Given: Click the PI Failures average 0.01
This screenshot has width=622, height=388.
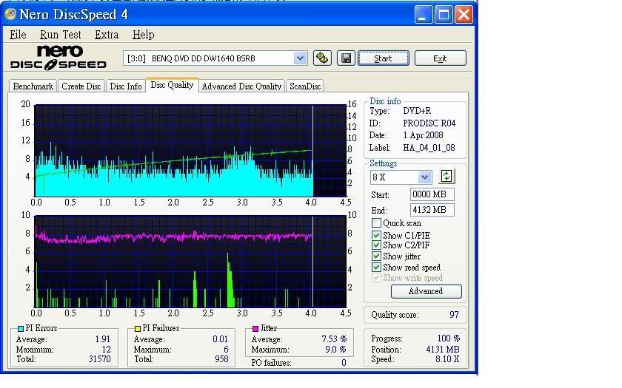Looking at the screenshot, I should point(221,339).
